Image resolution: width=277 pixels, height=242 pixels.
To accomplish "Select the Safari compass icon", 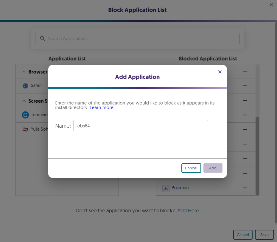I will click(25, 86).
